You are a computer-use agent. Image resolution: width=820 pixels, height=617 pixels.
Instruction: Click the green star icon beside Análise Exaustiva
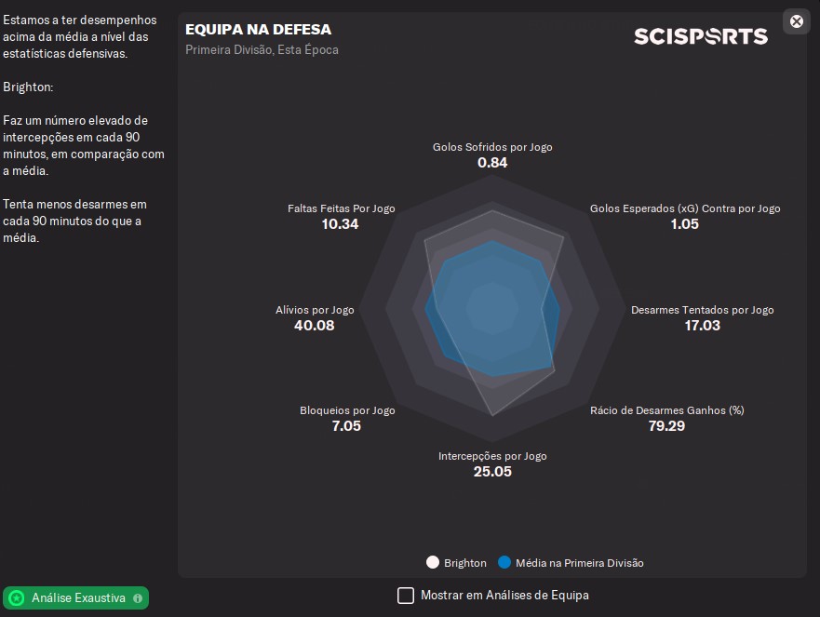(17, 598)
